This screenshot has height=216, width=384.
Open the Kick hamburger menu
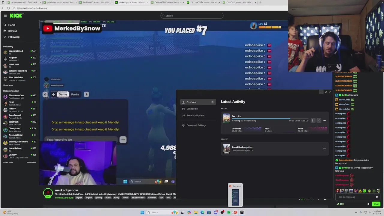coord(5,16)
